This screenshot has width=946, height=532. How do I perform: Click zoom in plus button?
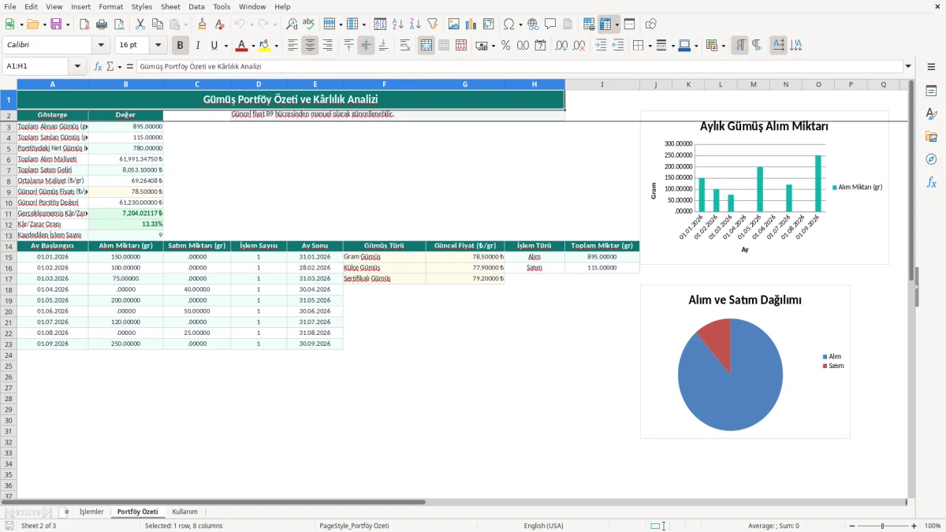(x=914, y=526)
